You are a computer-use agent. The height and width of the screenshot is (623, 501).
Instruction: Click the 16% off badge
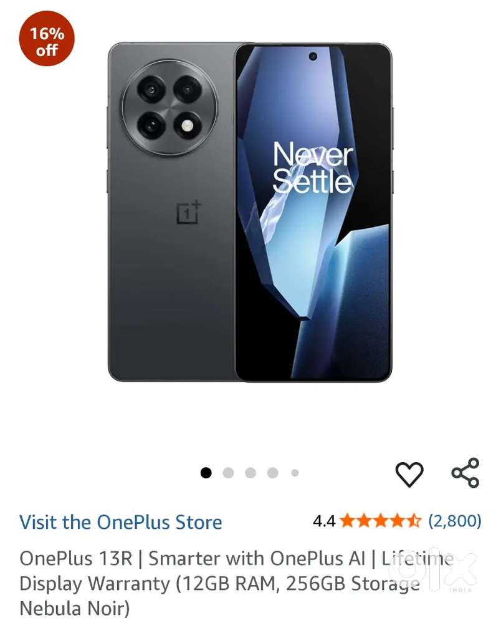[47, 38]
